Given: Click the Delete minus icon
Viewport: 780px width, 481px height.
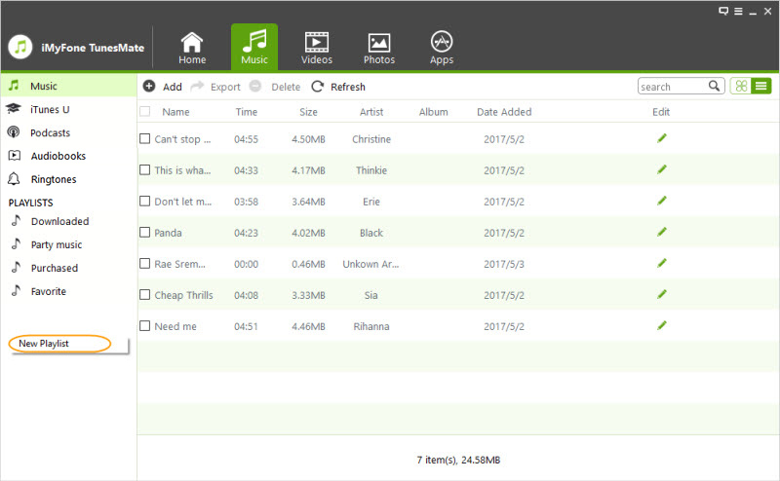Looking at the screenshot, I should [255, 86].
